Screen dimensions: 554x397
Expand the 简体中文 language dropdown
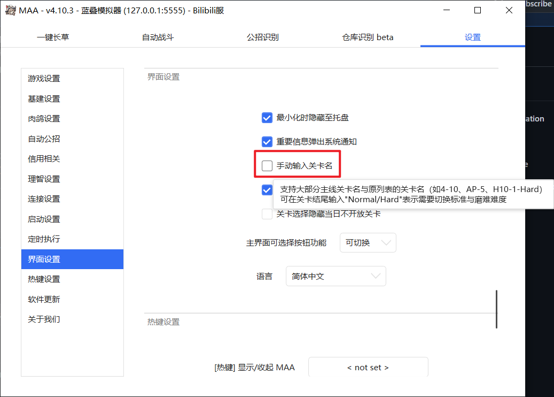(335, 276)
